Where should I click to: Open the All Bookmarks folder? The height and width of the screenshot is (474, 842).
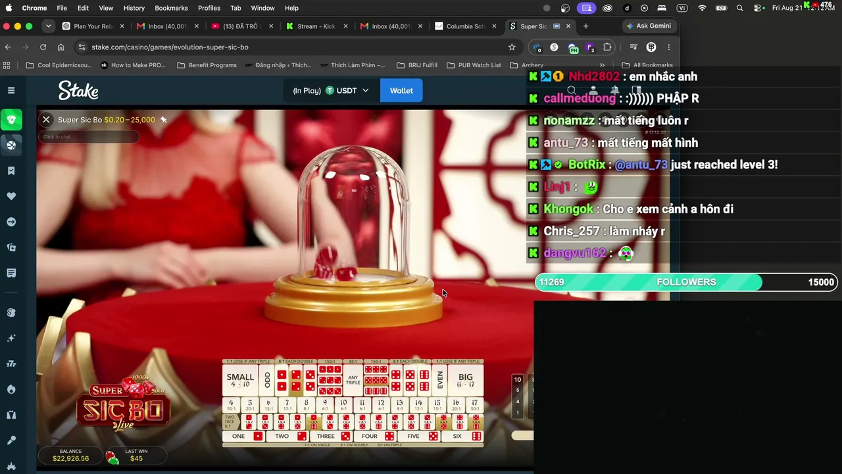(x=647, y=65)
